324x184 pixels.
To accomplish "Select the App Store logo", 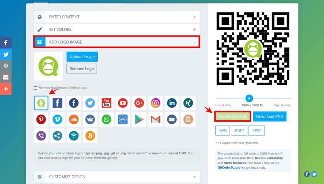I will pos(123,119).
